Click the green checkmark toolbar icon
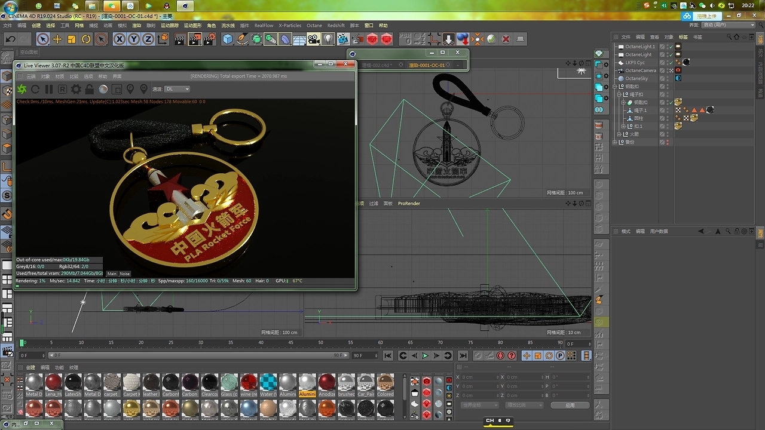 click(x=491, y=39)
